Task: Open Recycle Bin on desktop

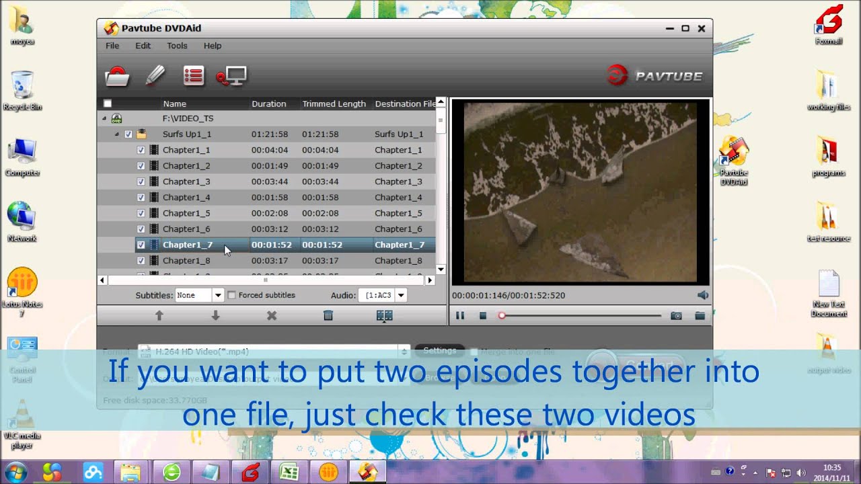Action: 22,91
